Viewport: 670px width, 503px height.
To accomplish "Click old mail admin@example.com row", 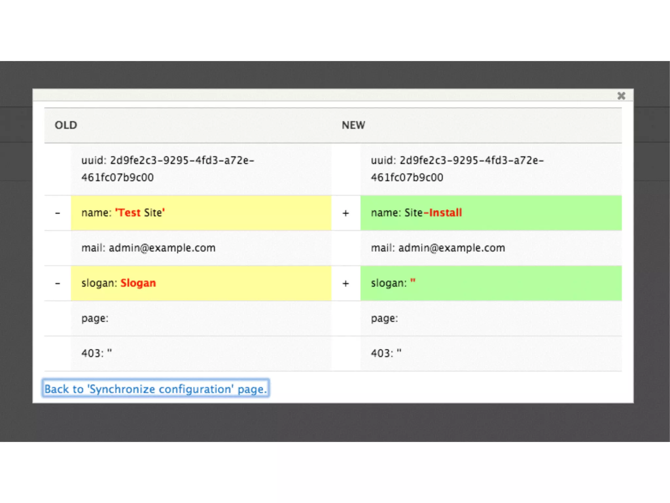I will pyautogui.click(x=149, y=248).
